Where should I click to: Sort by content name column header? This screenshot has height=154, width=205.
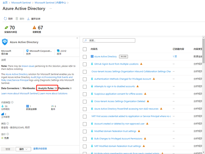click(94, 49)
